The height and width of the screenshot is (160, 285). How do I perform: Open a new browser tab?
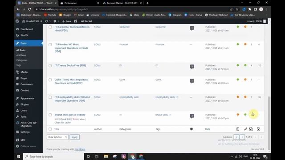pos(147,3)
